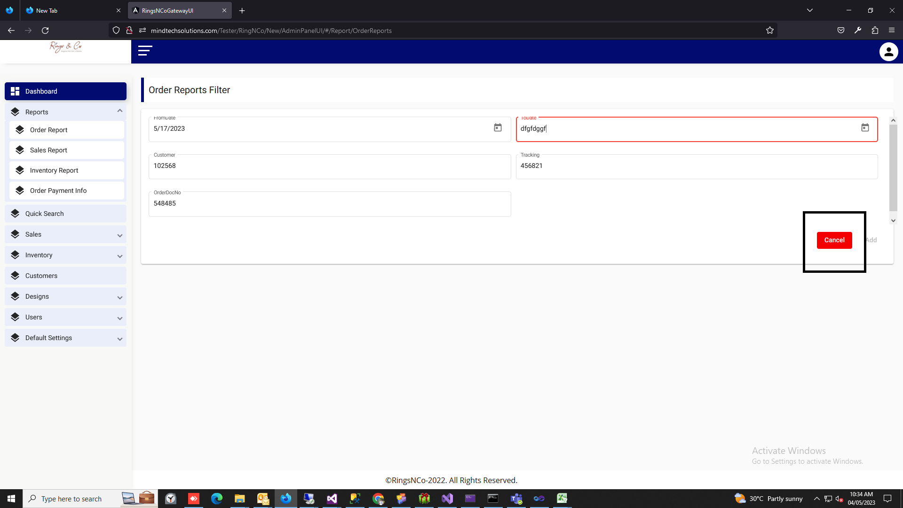
Task: Open the FromDate calendar picker icon
Action: click(x=498, y=128)
